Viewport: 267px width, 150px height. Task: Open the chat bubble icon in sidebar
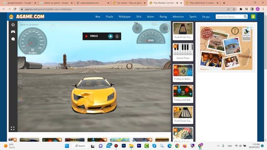(x=13, y=39)
